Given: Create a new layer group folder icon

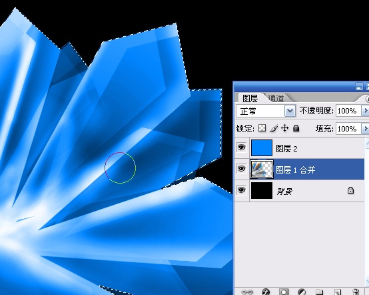Looking at the screenshot, I should point(319,292).
